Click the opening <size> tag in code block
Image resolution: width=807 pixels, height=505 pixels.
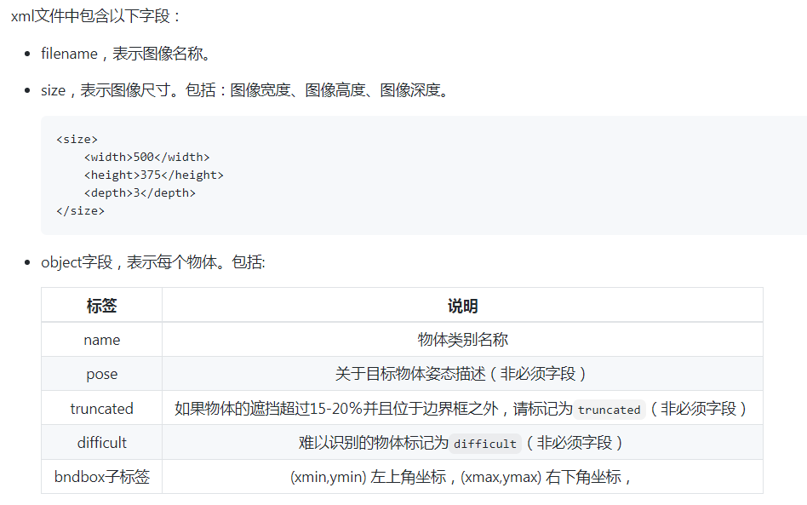(77, 140)
